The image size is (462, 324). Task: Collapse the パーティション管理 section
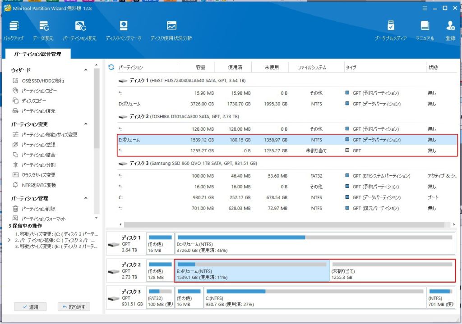(x=86, y=199)
